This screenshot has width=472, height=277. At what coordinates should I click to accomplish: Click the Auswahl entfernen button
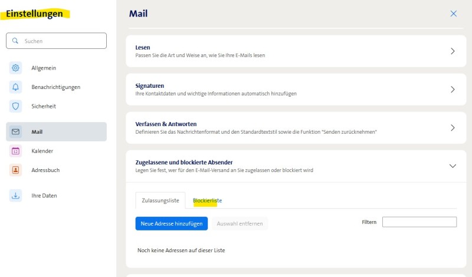[x=240, y=223]
